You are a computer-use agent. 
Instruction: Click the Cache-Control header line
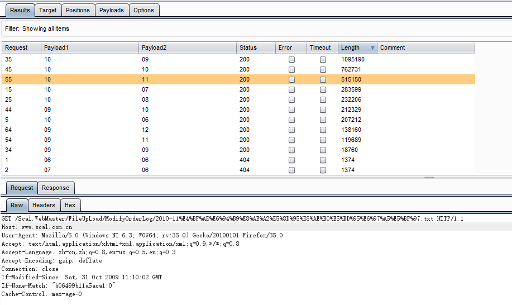coord(41,294)
